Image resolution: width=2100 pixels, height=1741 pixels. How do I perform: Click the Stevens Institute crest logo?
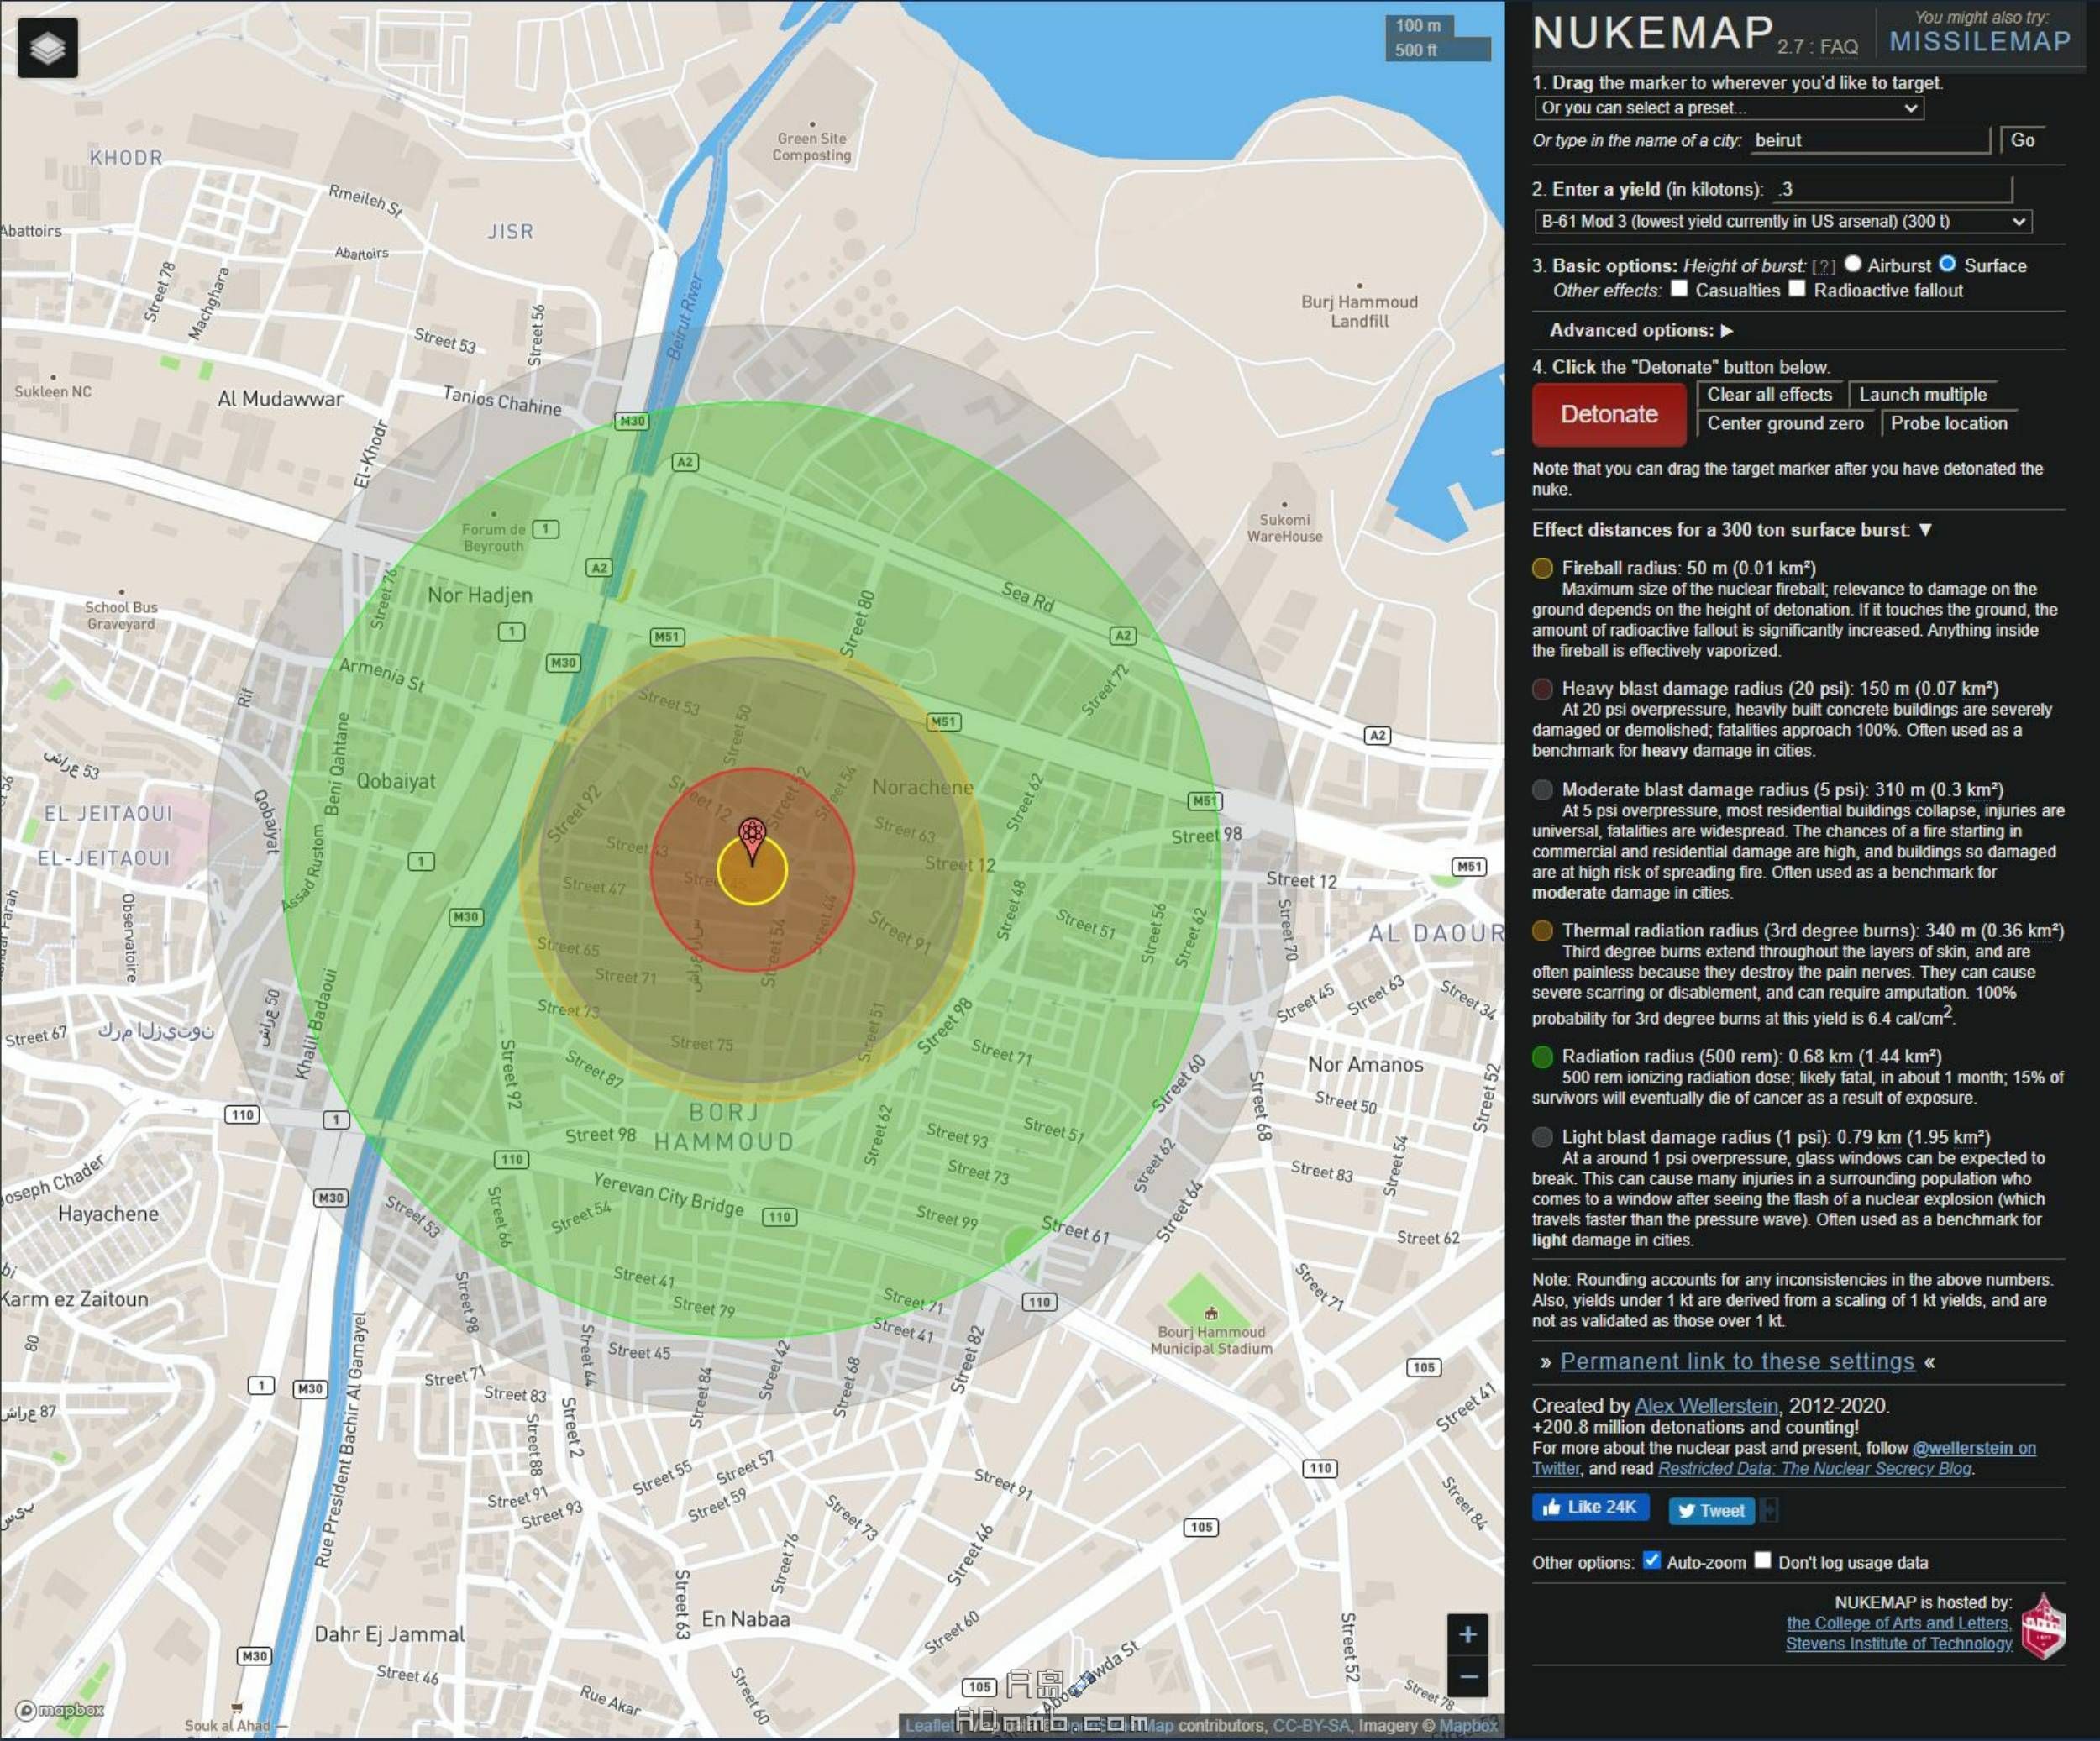[x=2043, y=1627]
